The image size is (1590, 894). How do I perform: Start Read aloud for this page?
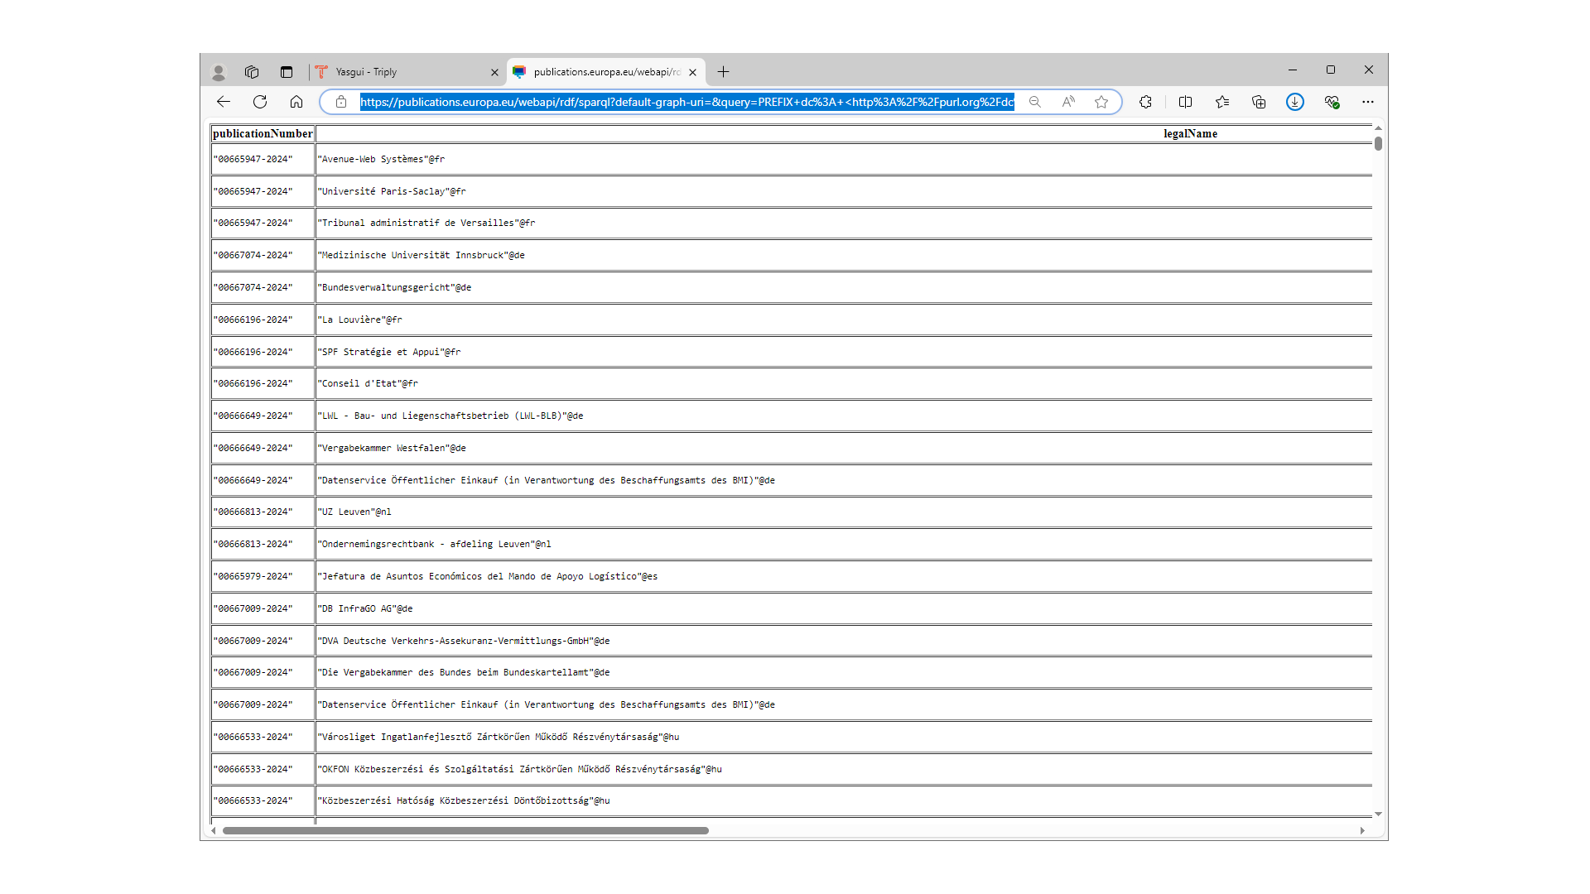(x=1068, y=102)
